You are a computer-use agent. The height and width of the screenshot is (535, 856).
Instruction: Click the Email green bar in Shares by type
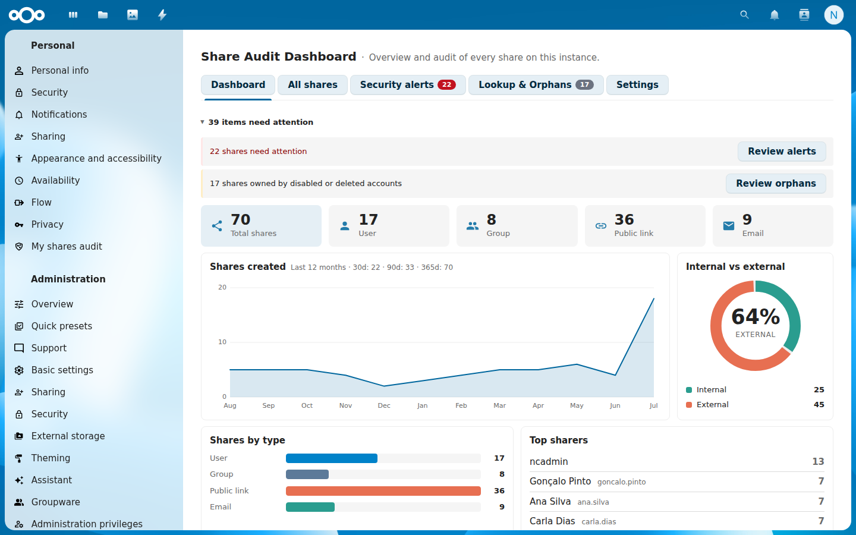[310, 507]
